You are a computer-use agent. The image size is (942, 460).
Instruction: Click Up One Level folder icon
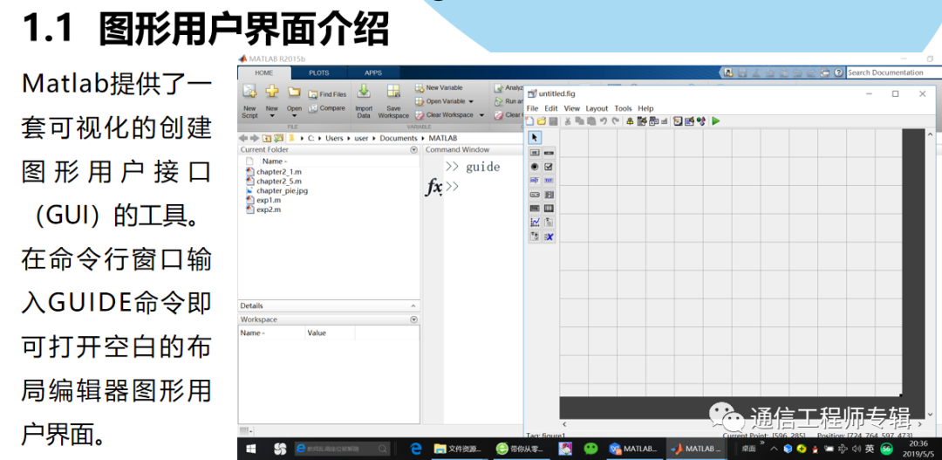tap(268, 138)
